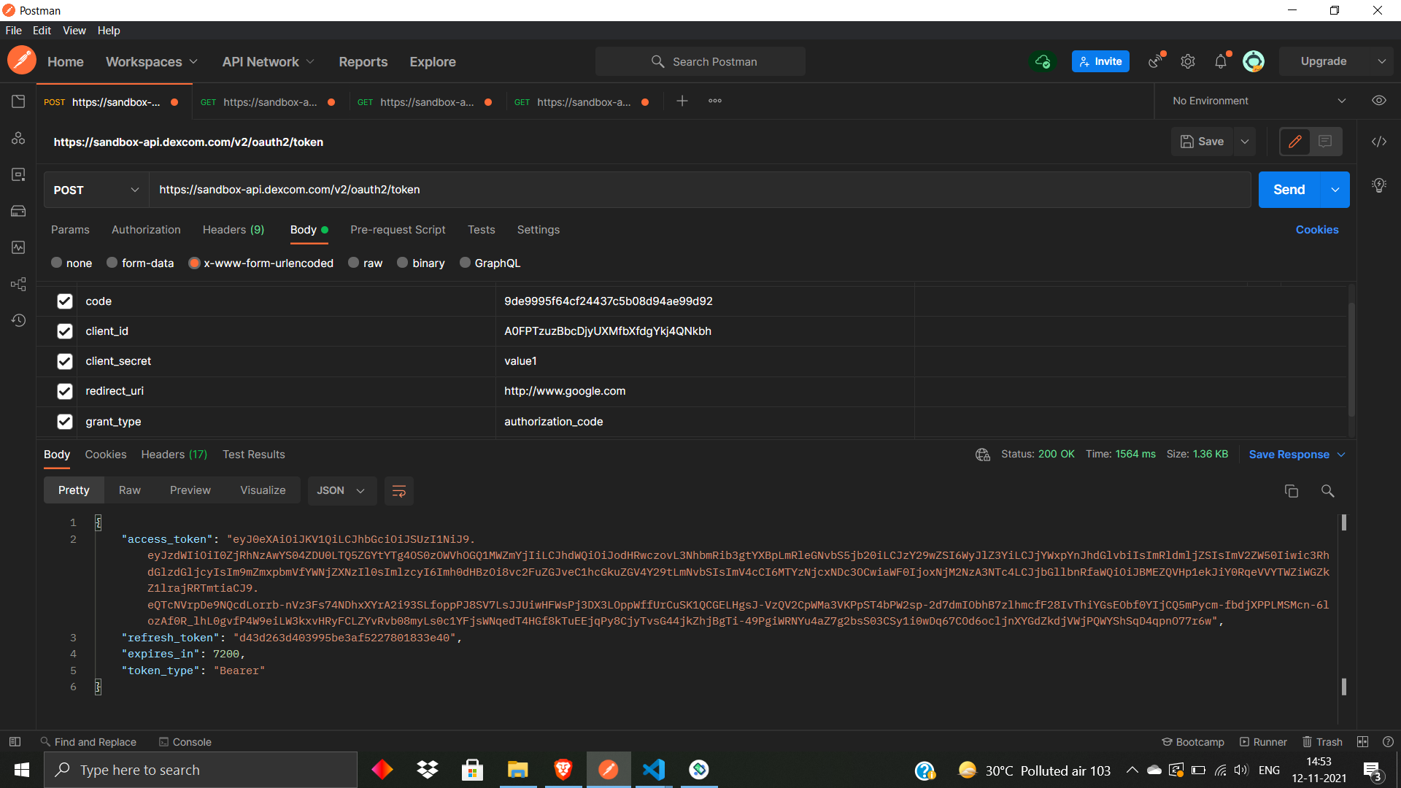The image size is (1401, 788).
Task: Open code snippet panel icon
Action: (x=1378, y=142)
